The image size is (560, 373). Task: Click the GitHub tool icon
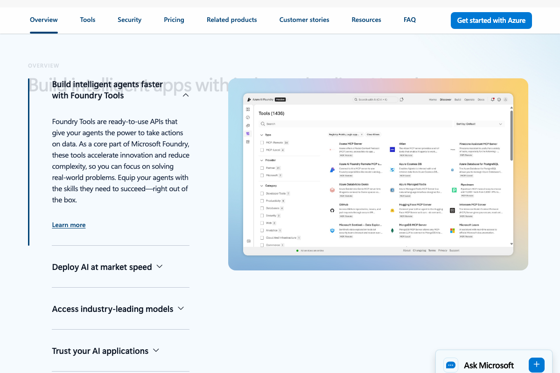332,210
